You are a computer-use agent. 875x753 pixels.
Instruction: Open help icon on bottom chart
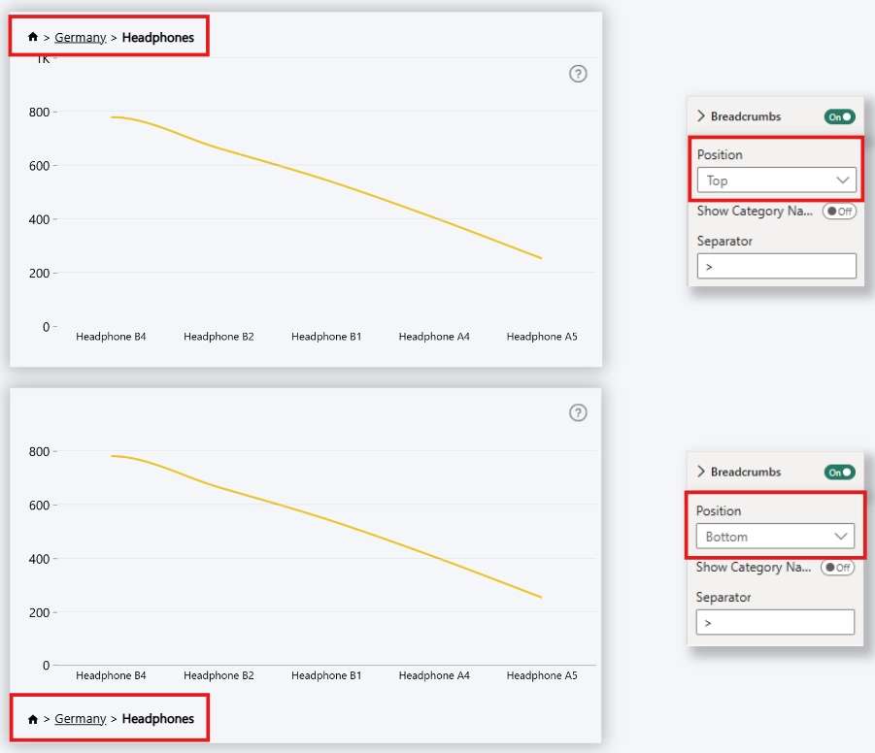point(578,412)
